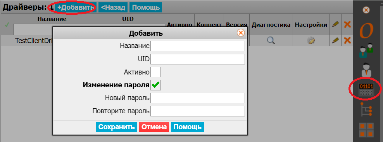The image size is (383, 142).
Task: Open the single user icon in sidebar
Action: (x=366, y=70)
